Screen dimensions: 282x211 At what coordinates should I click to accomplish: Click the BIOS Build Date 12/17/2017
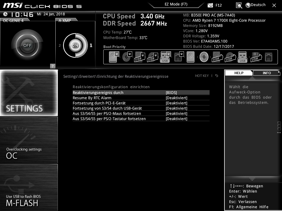[224, 46]
